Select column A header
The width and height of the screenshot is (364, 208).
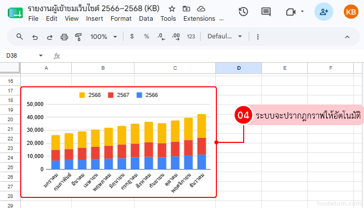tap(46, 68)
